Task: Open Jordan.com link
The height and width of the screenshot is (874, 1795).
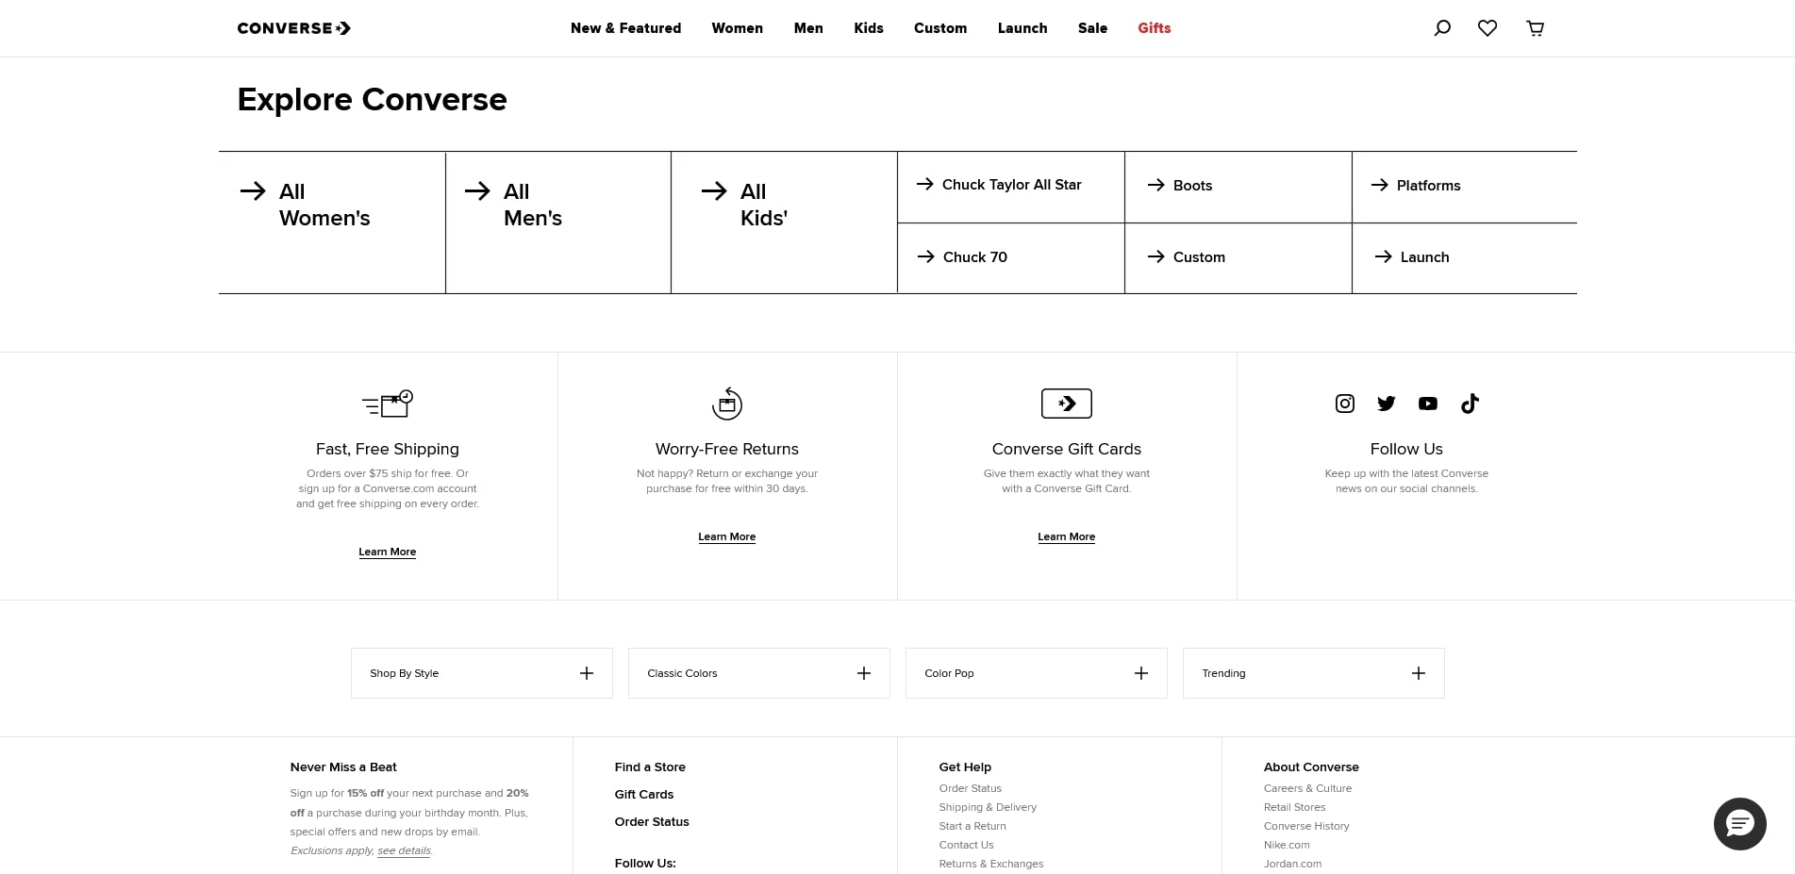Action: point(1292,864)
